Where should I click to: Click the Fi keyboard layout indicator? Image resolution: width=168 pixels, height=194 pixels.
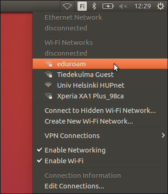82,6
